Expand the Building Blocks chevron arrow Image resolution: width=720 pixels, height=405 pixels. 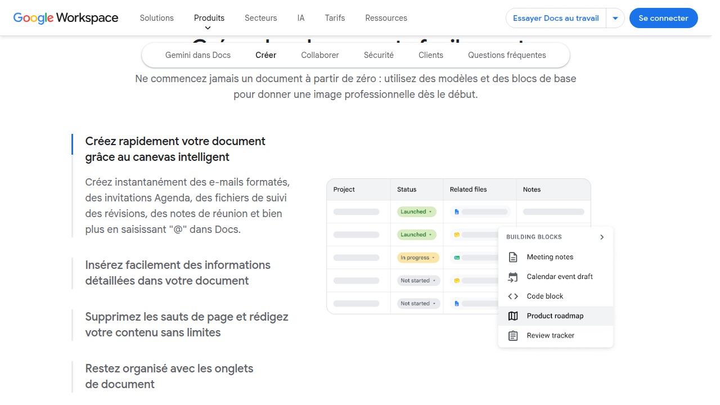coord(602,237)
